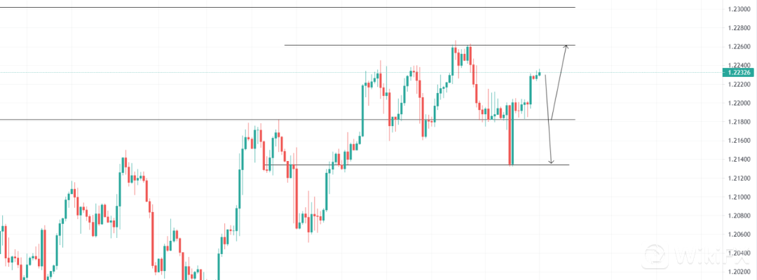Click the 1.20200 price axis label

(x=738, y=272)
